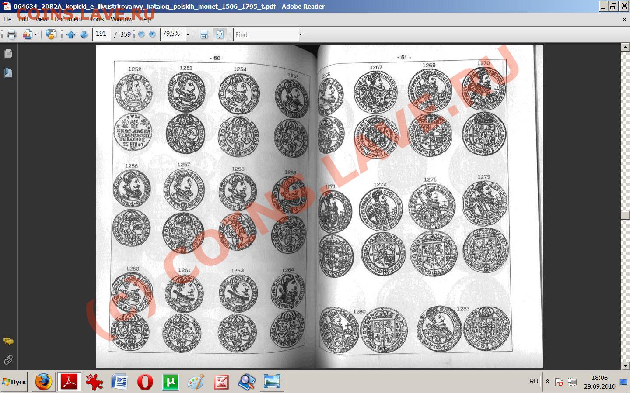Open the Attachments paperclip panel
Image resolution: width=630 pixels, height=393 pixels.
pyautogui.click(x=8, y=360)
